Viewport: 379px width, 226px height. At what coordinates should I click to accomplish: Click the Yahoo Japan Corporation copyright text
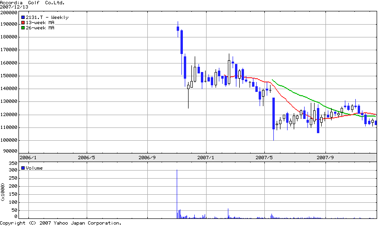pyautogui.click(x=61, y=223)
